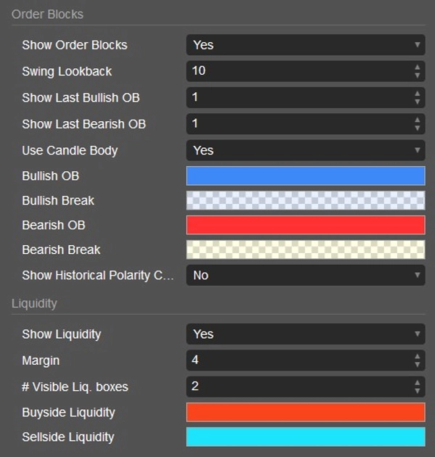The width and height of the screenshot is (435, 457).
Task: Change the orange Buyside Liquidity color
Action: pyautogui.click(x=305, y=412)
